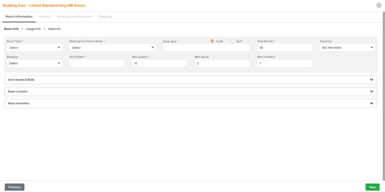This screenshot has width=385, height=192.
Task: Go to the Rate Info step
Action: (54, 29)
